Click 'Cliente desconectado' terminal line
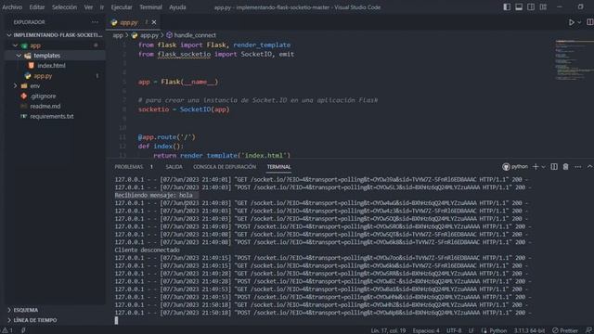Image resolution: width=594 pixels, height=334 pixels. (147, 250)
